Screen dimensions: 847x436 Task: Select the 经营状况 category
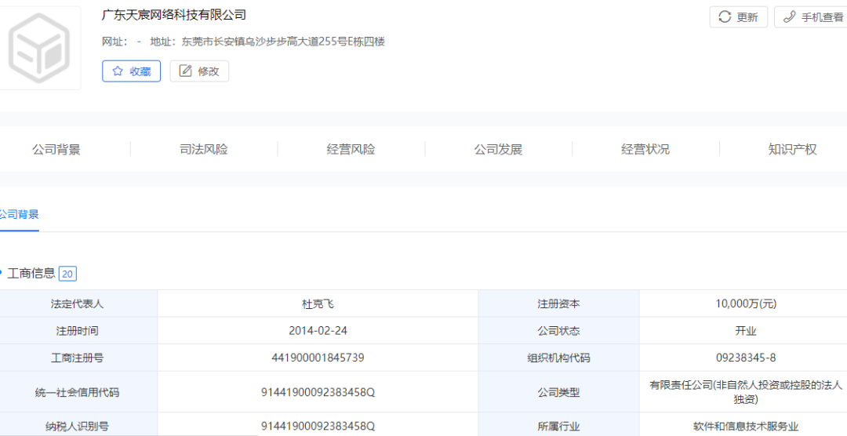coord(645,149)
